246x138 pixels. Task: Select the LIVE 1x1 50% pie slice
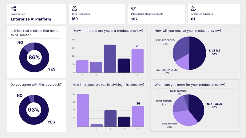198,53
